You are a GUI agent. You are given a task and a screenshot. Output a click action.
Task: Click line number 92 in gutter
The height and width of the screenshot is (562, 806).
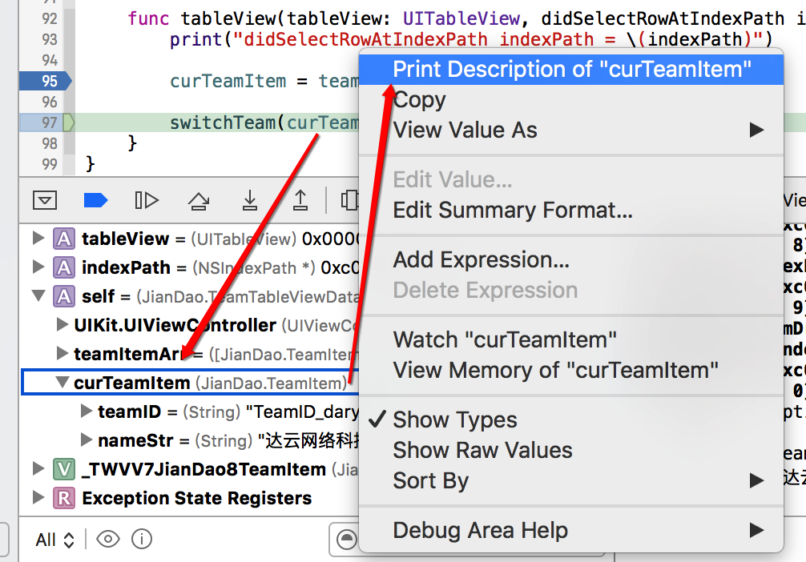[x=50, y=18]
